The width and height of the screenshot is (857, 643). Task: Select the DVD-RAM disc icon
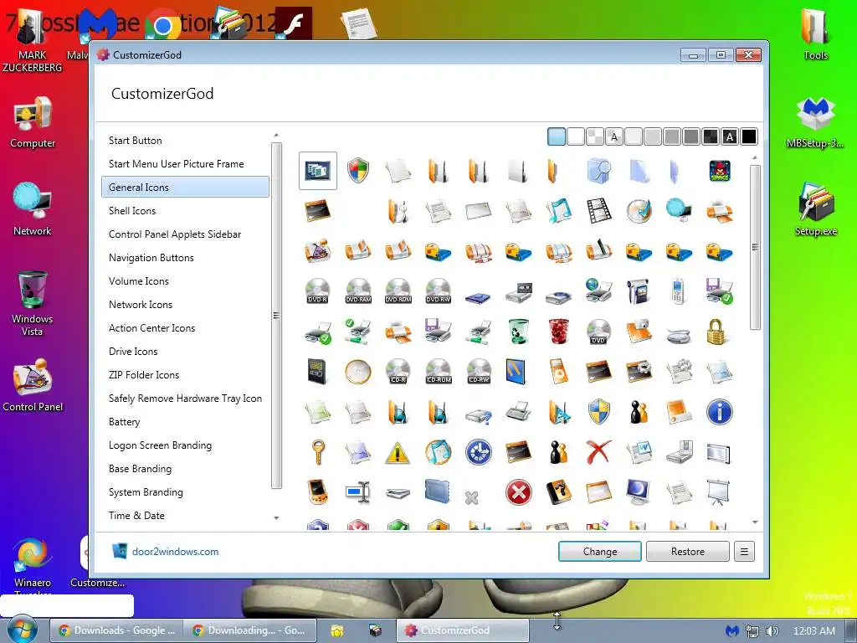tap(358, 291)
